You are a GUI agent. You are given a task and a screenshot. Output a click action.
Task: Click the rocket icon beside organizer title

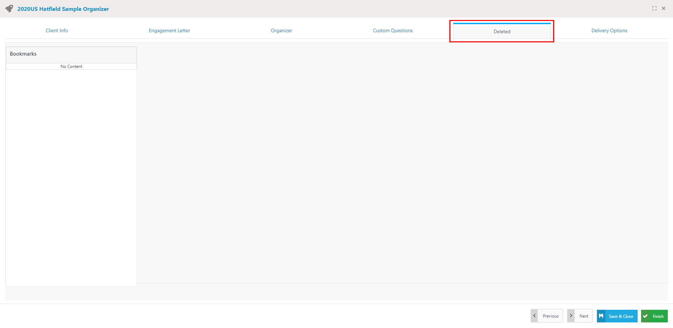click(9, 8)
